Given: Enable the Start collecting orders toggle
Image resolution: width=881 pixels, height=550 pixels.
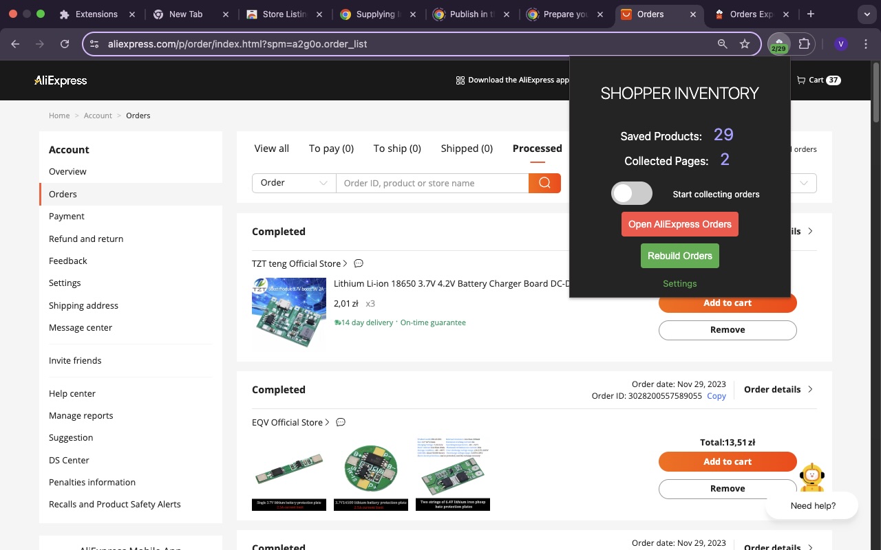Looking at the screenshot, I should (x=631, y=193).
